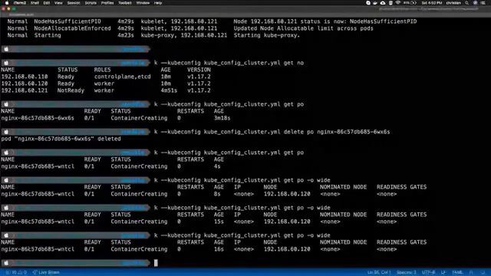491x276 pixels.
Task: Click the 'Starting kube-proxy.' event message
Action: [x=267, y=35]
